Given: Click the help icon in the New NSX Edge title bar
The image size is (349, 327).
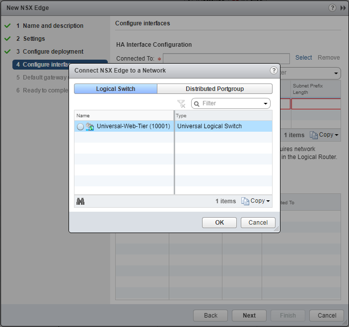Looking at the screenshot, I should 333,8.
